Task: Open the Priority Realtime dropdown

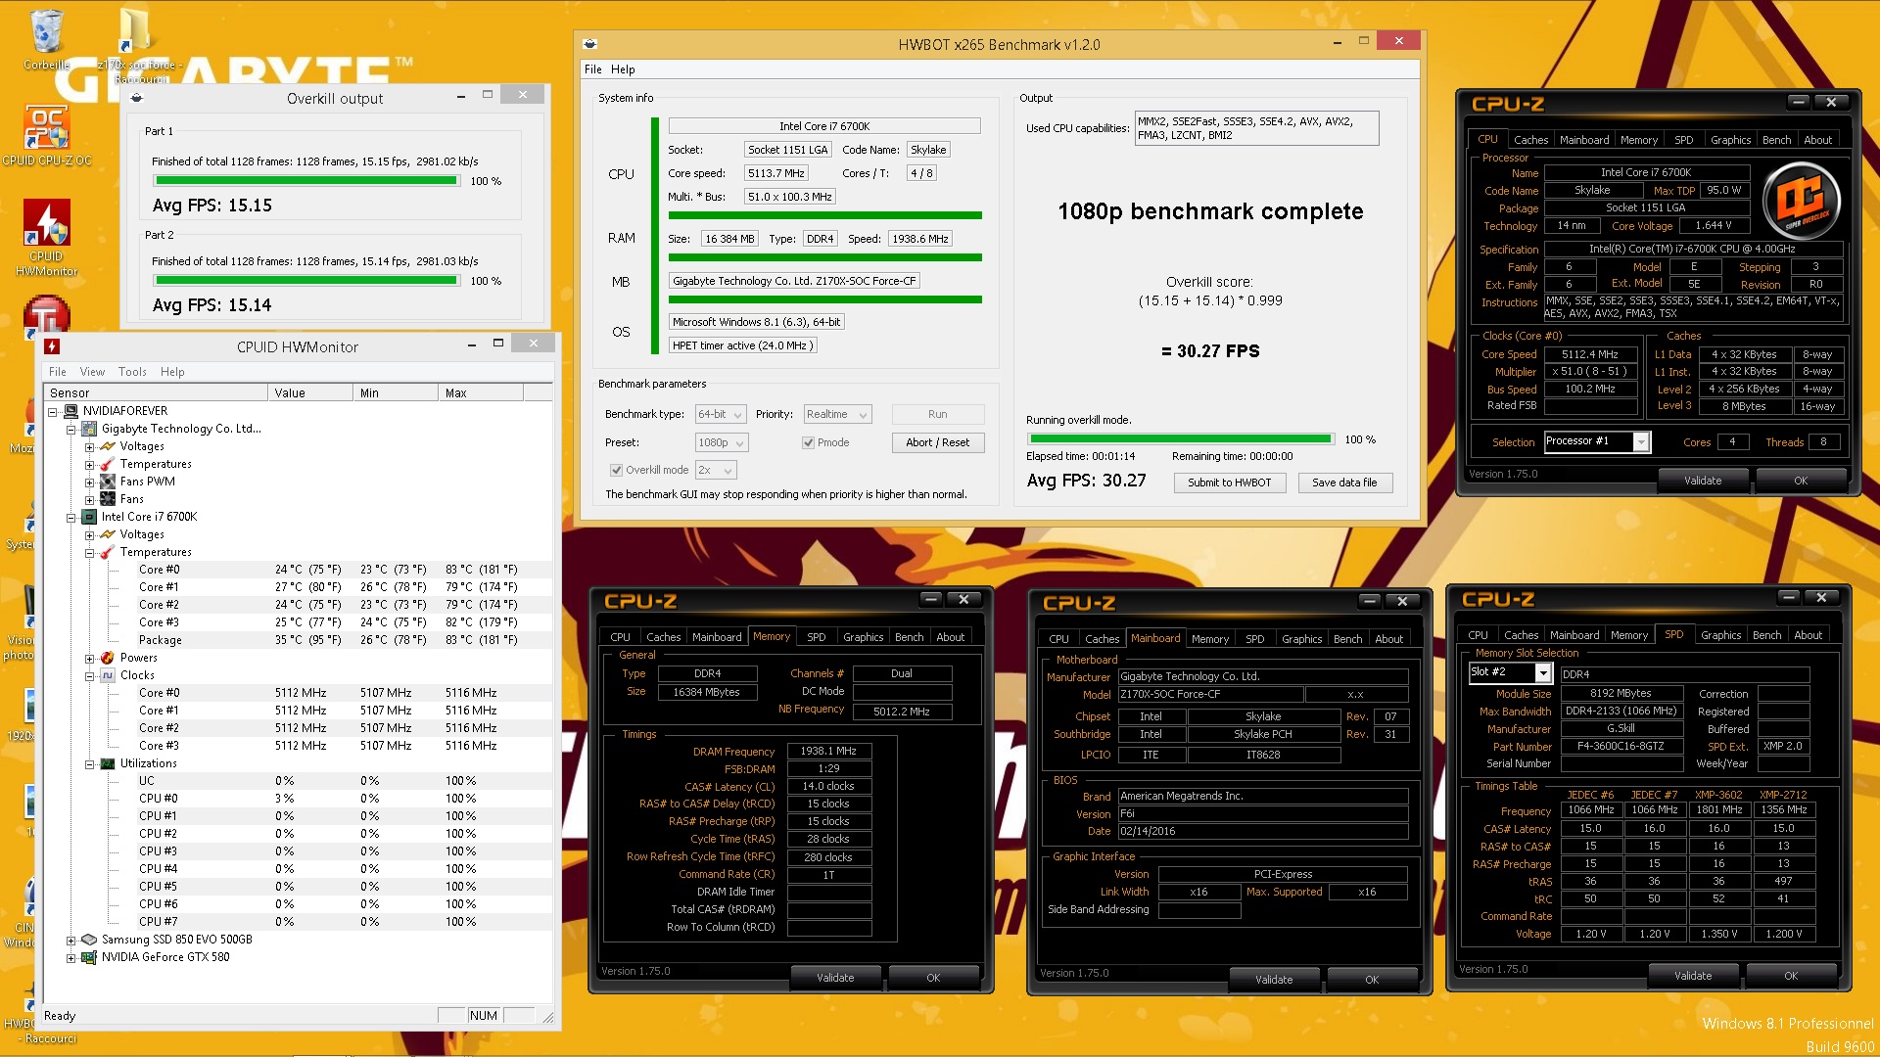Action: point(837,415)
